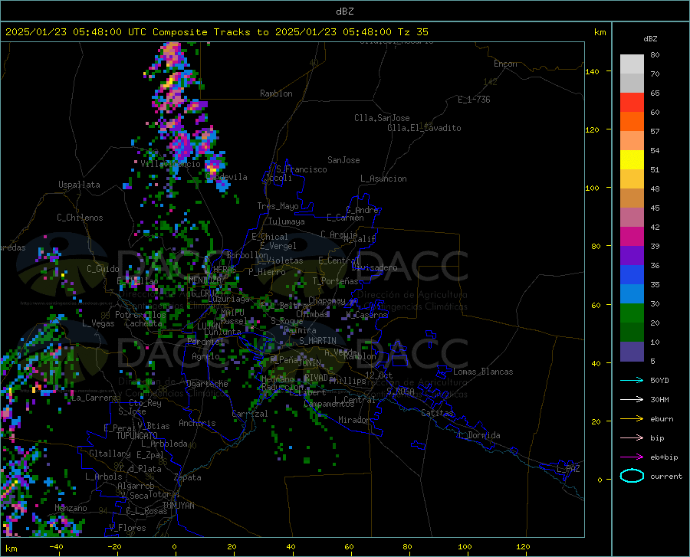690x557 pixels.
Task: Click the 'L_PAZ' map label
Action: [568, 469]
